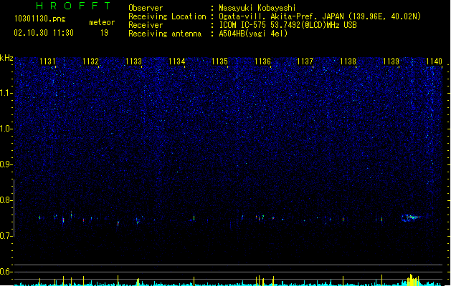The width and height of the screenshot is (451, 286).
Task: Click the 1137 time marker
Action: (x=305, y=61)
